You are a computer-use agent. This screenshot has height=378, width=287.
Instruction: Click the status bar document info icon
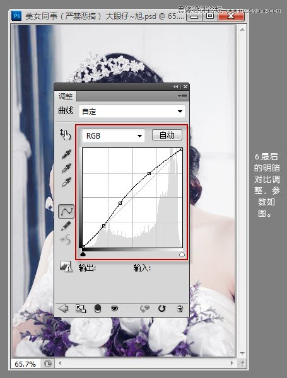[x=48, y=364]
